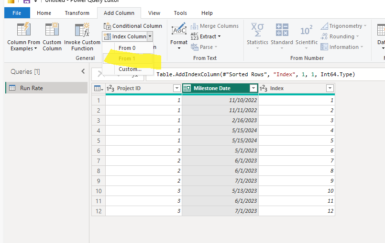Image resolution: width=385 pixels, height=243 pixels.
Task: Click the Statistics icon
Action: pos(257,30)
